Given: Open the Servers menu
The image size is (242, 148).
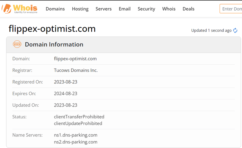Looking at the screenshot, I should coord(103,9).
